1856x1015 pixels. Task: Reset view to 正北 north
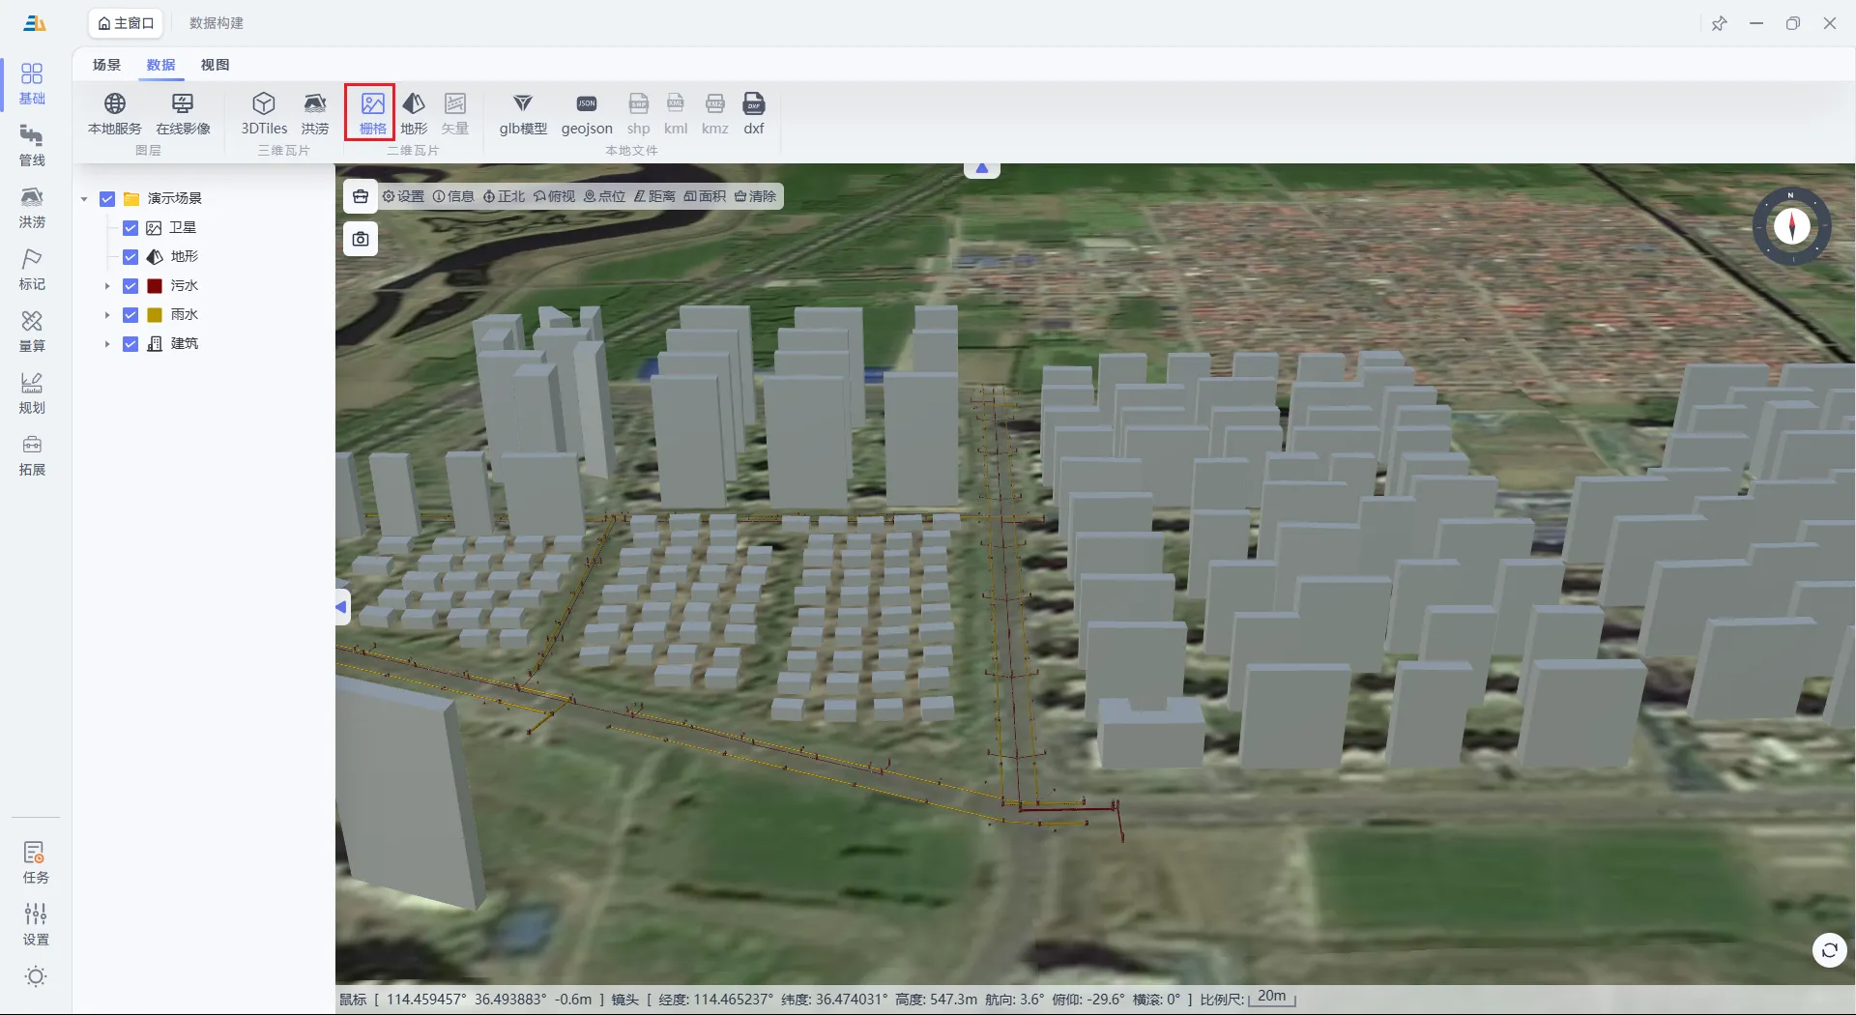pos(504,196)
